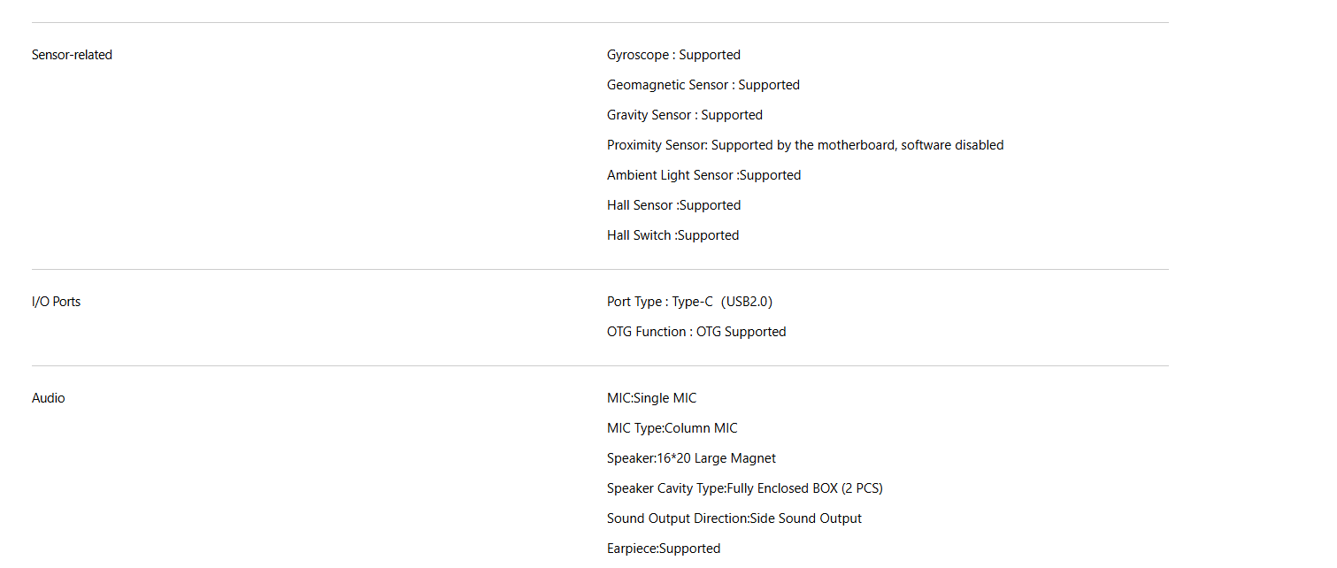The height and width of the screenshot is (568, 1337).
Task: Select the Ambient Light Sensor line
Action: (703, 175)
